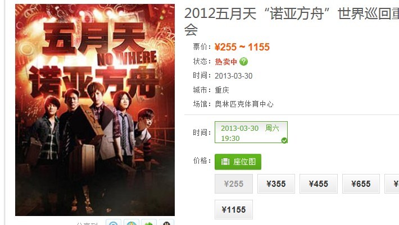Select the ¥355 ticket price
Image resolution: width=399 pixels, height=225 pixels.
tap(276, 184)
